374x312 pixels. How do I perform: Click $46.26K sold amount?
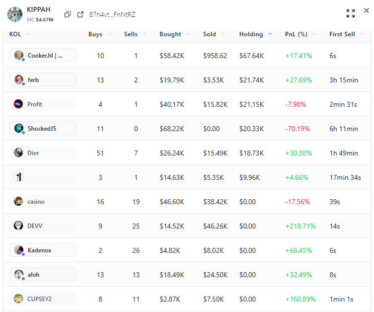coord(216,226)
